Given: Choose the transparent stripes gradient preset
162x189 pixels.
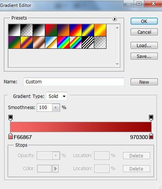Looking at the screenshot, I should pyautogui.click(x=88, y=43).
